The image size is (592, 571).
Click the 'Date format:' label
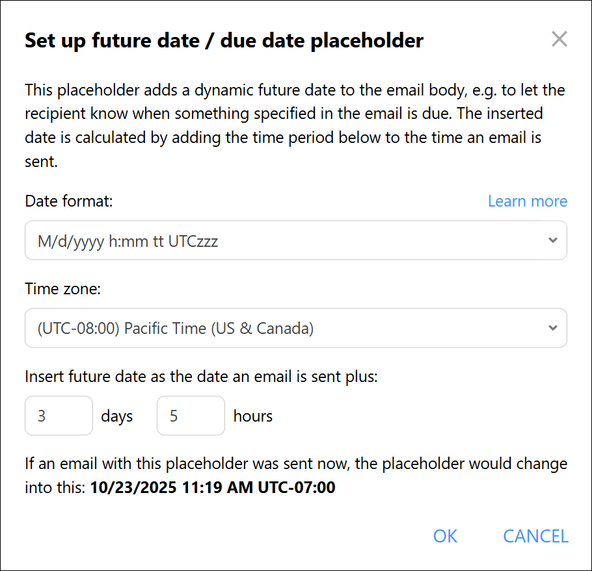pyautogui.click(x=69, y=201)
